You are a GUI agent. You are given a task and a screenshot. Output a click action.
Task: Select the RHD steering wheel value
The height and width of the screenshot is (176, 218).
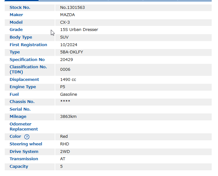click(64, 144)
